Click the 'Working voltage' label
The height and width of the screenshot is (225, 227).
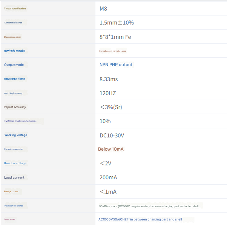[16, 135]
